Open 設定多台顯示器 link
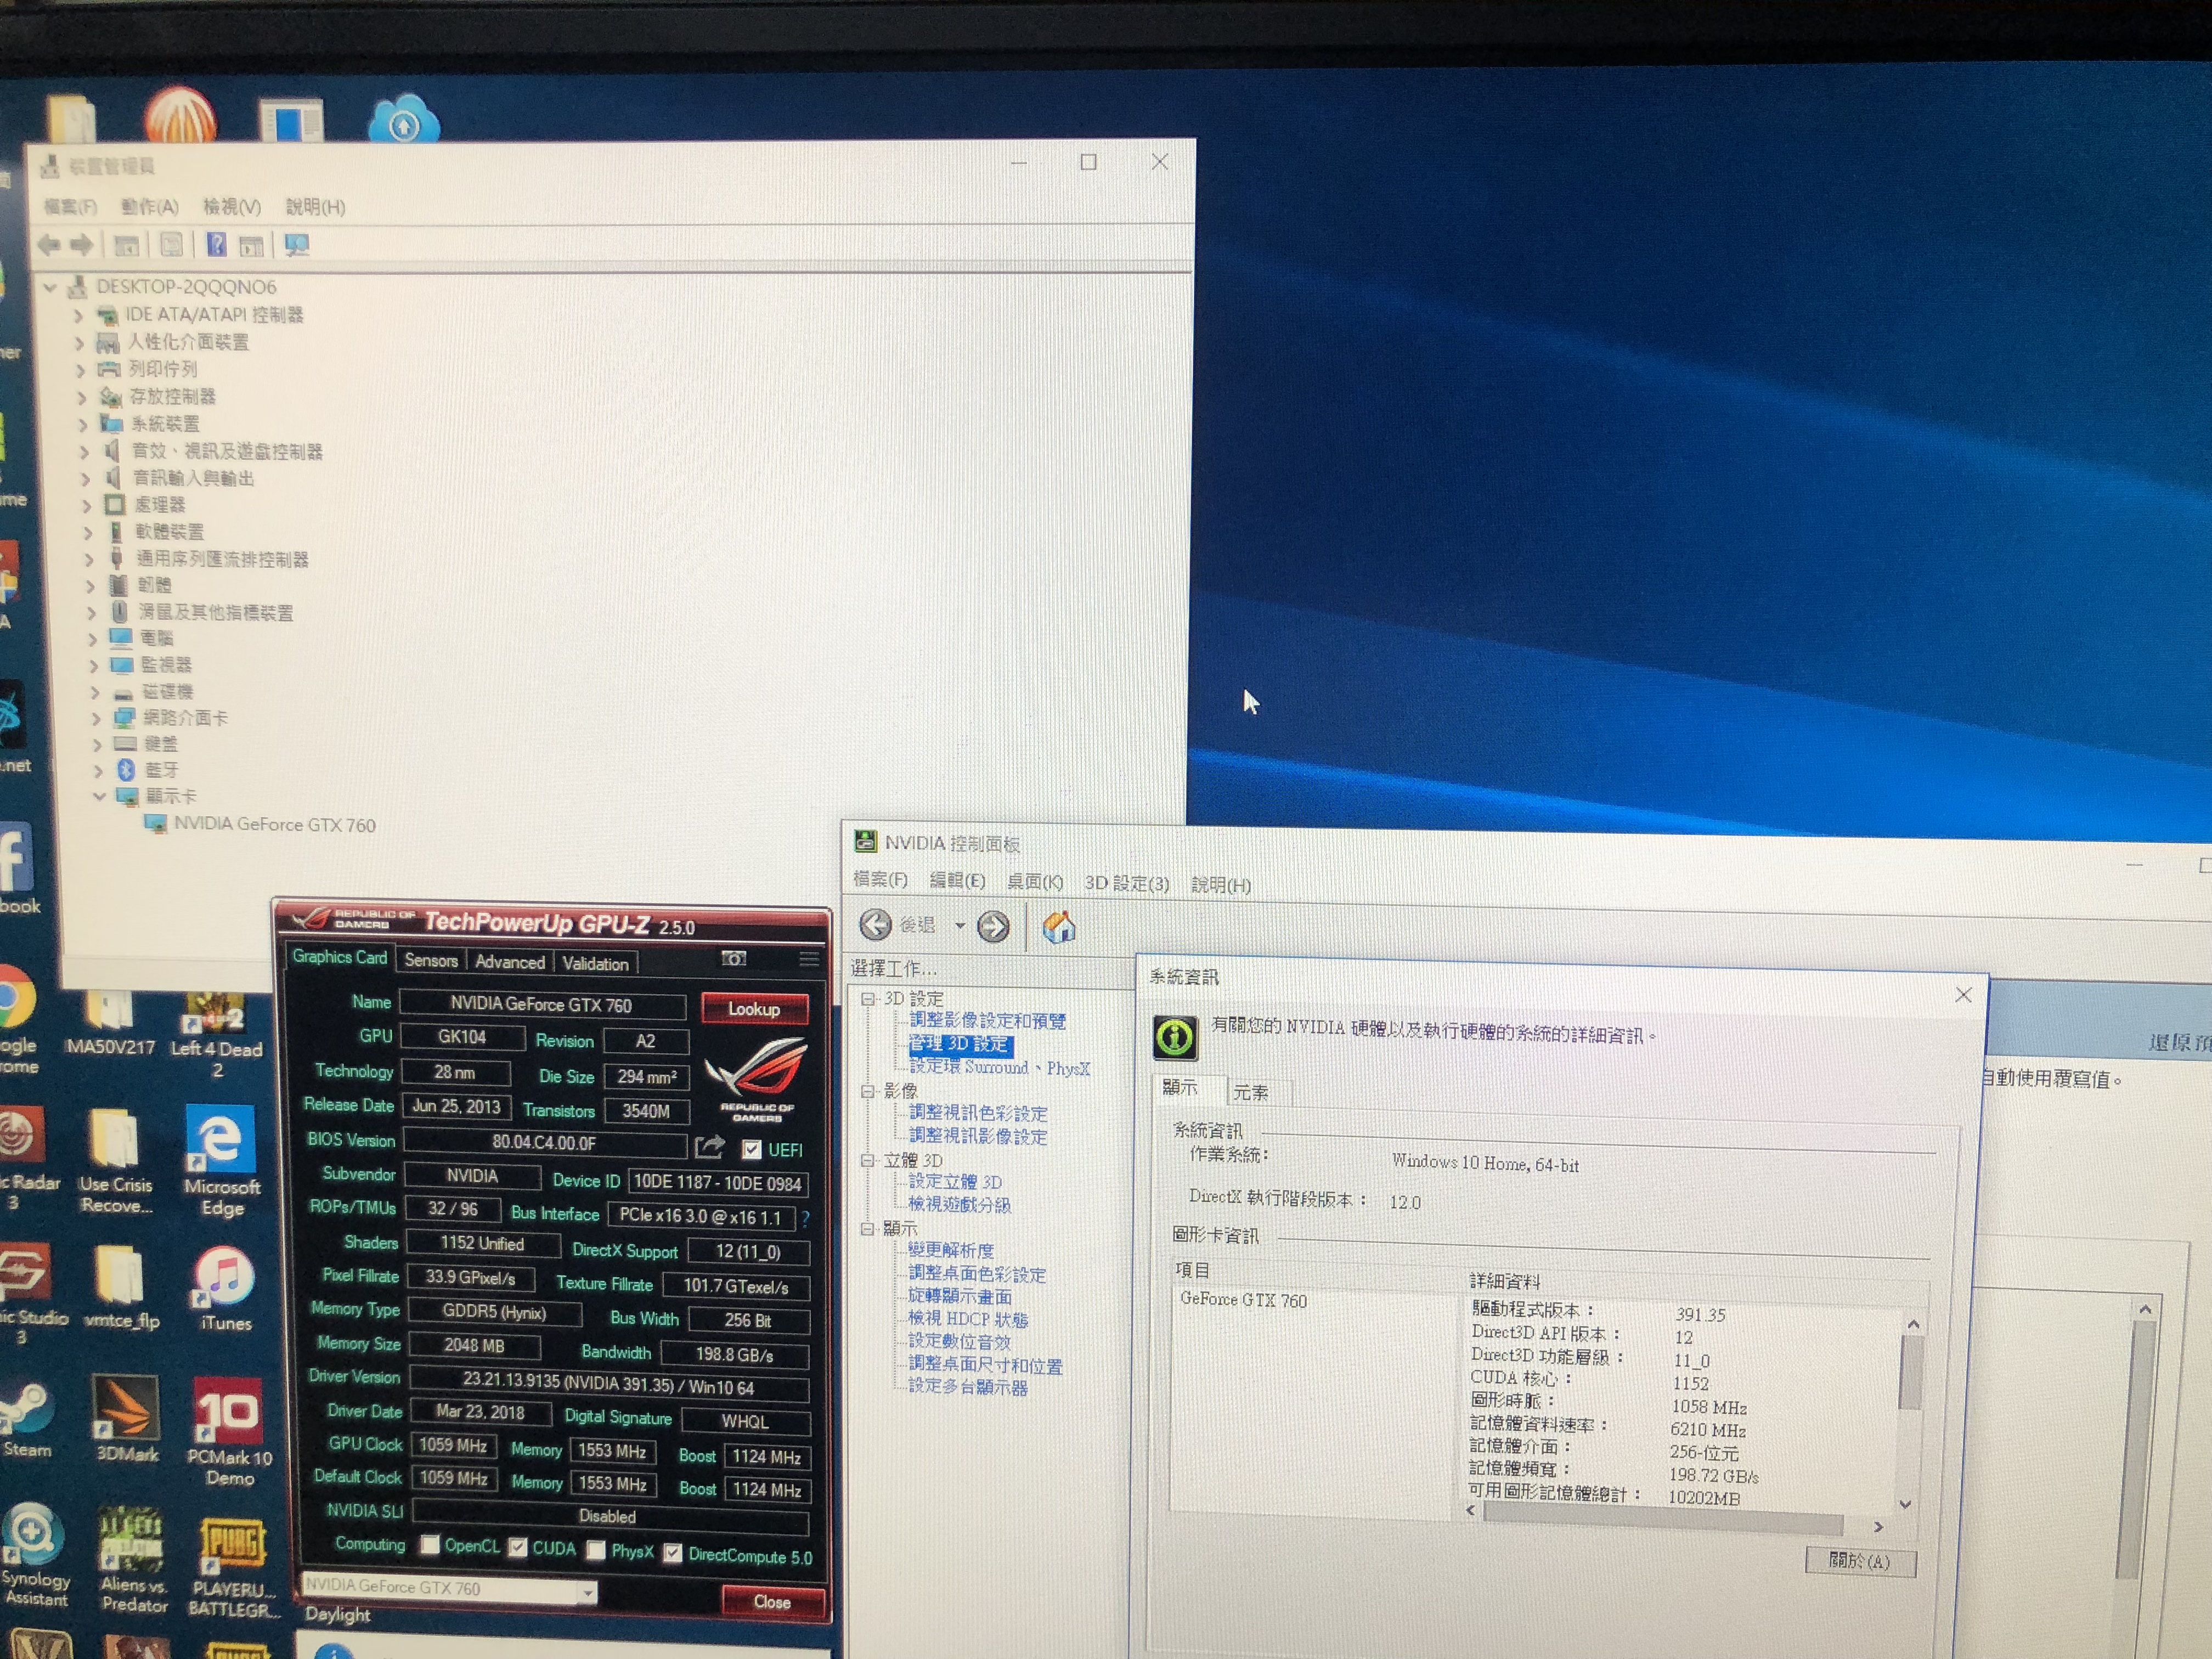 tap(968, 1387)
